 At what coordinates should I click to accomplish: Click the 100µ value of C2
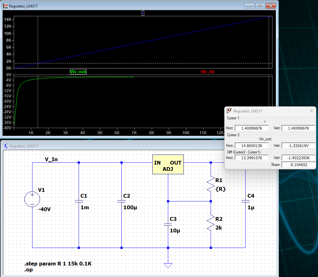click(x=130, y=207)
